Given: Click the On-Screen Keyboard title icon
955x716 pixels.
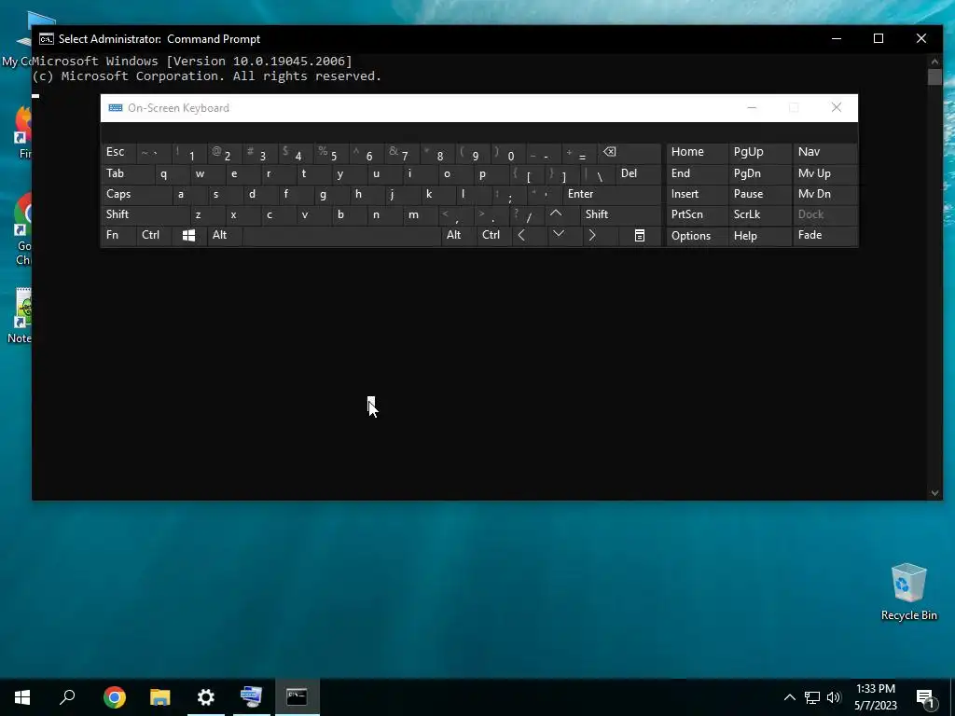Looking at the screenshot, I should pyautogui.click(x=115, y=108).
